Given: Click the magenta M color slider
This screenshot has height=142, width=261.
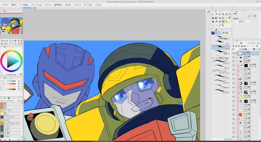Looking at the screenshot, I should [10, 84].
